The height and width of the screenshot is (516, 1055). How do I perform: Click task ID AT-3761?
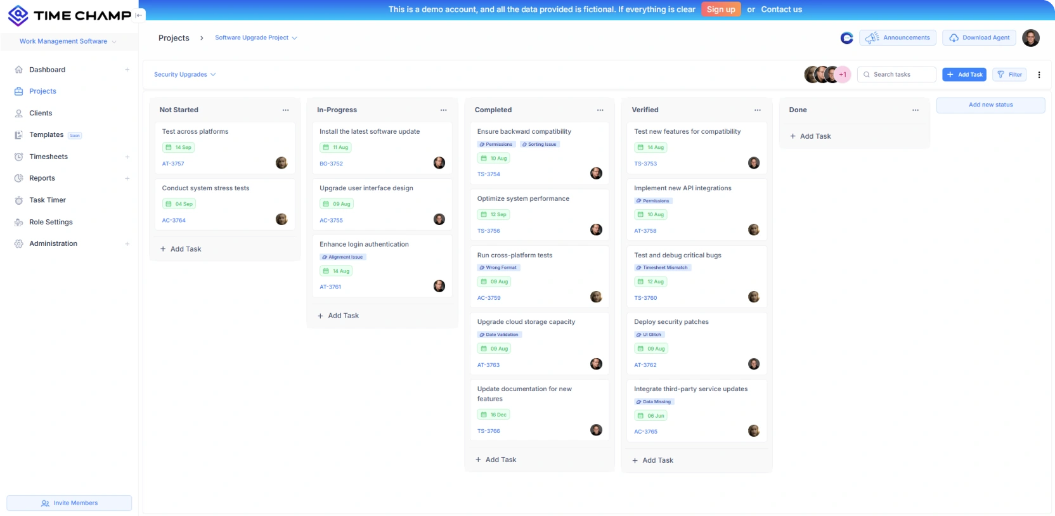(x=330, y=287)
